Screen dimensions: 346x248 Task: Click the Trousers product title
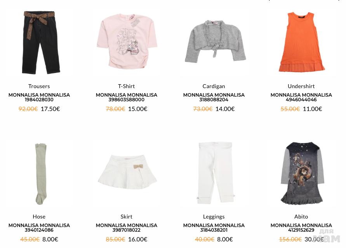(x=39, y=86)
